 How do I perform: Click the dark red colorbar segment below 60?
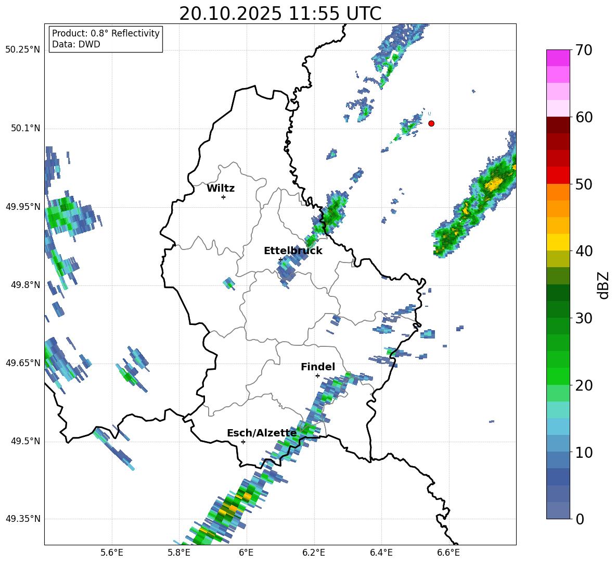coord(558,125)
